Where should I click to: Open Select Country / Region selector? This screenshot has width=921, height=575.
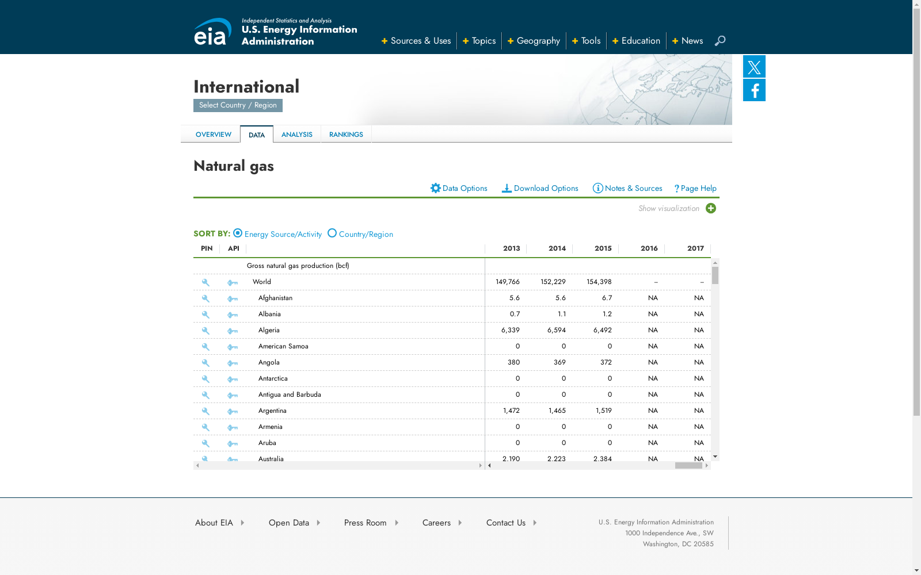[238, 105]
